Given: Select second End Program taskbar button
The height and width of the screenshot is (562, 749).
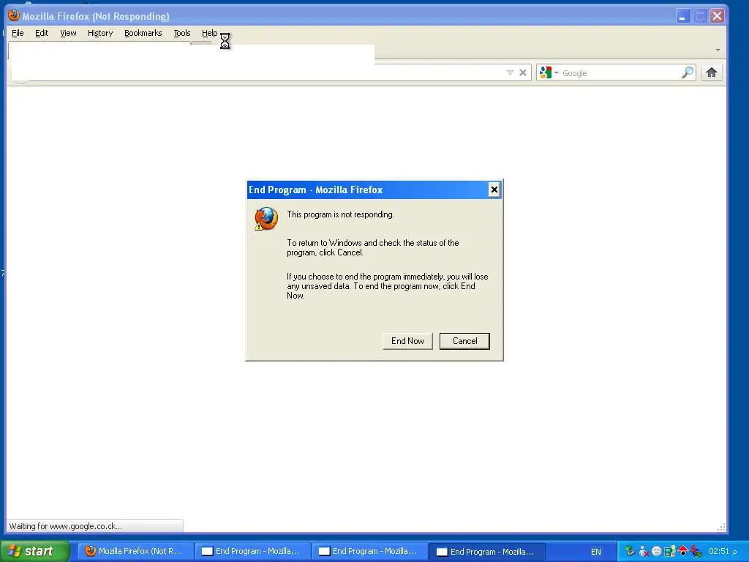Looking at the screenshot, I should [x=369, y=552].
